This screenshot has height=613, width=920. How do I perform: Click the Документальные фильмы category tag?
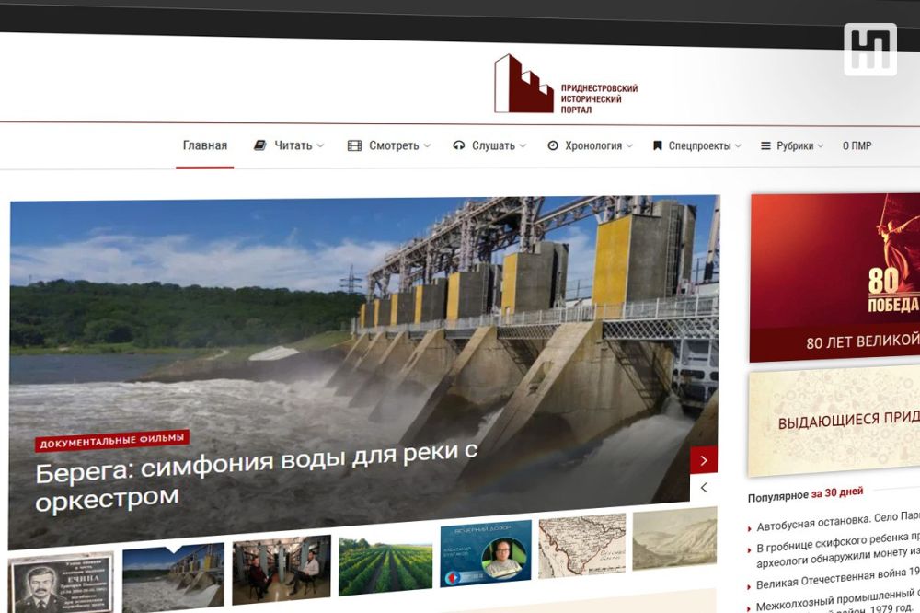pos(112,439)
